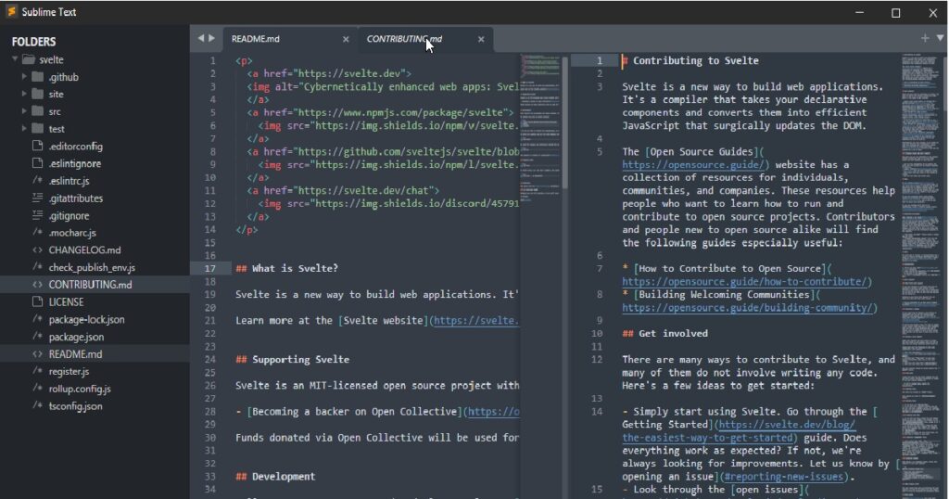The height and width of the screenshot is (499, 949).
Task: Open package-lock.json from the sidebar
Action: pyautogui.click(x=86, y=319)
